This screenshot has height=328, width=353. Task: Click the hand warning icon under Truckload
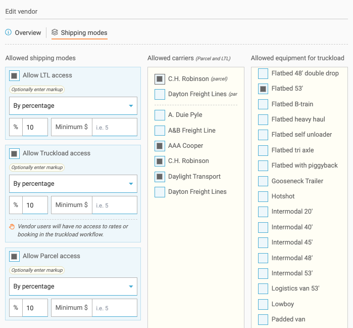coord(12,227)
